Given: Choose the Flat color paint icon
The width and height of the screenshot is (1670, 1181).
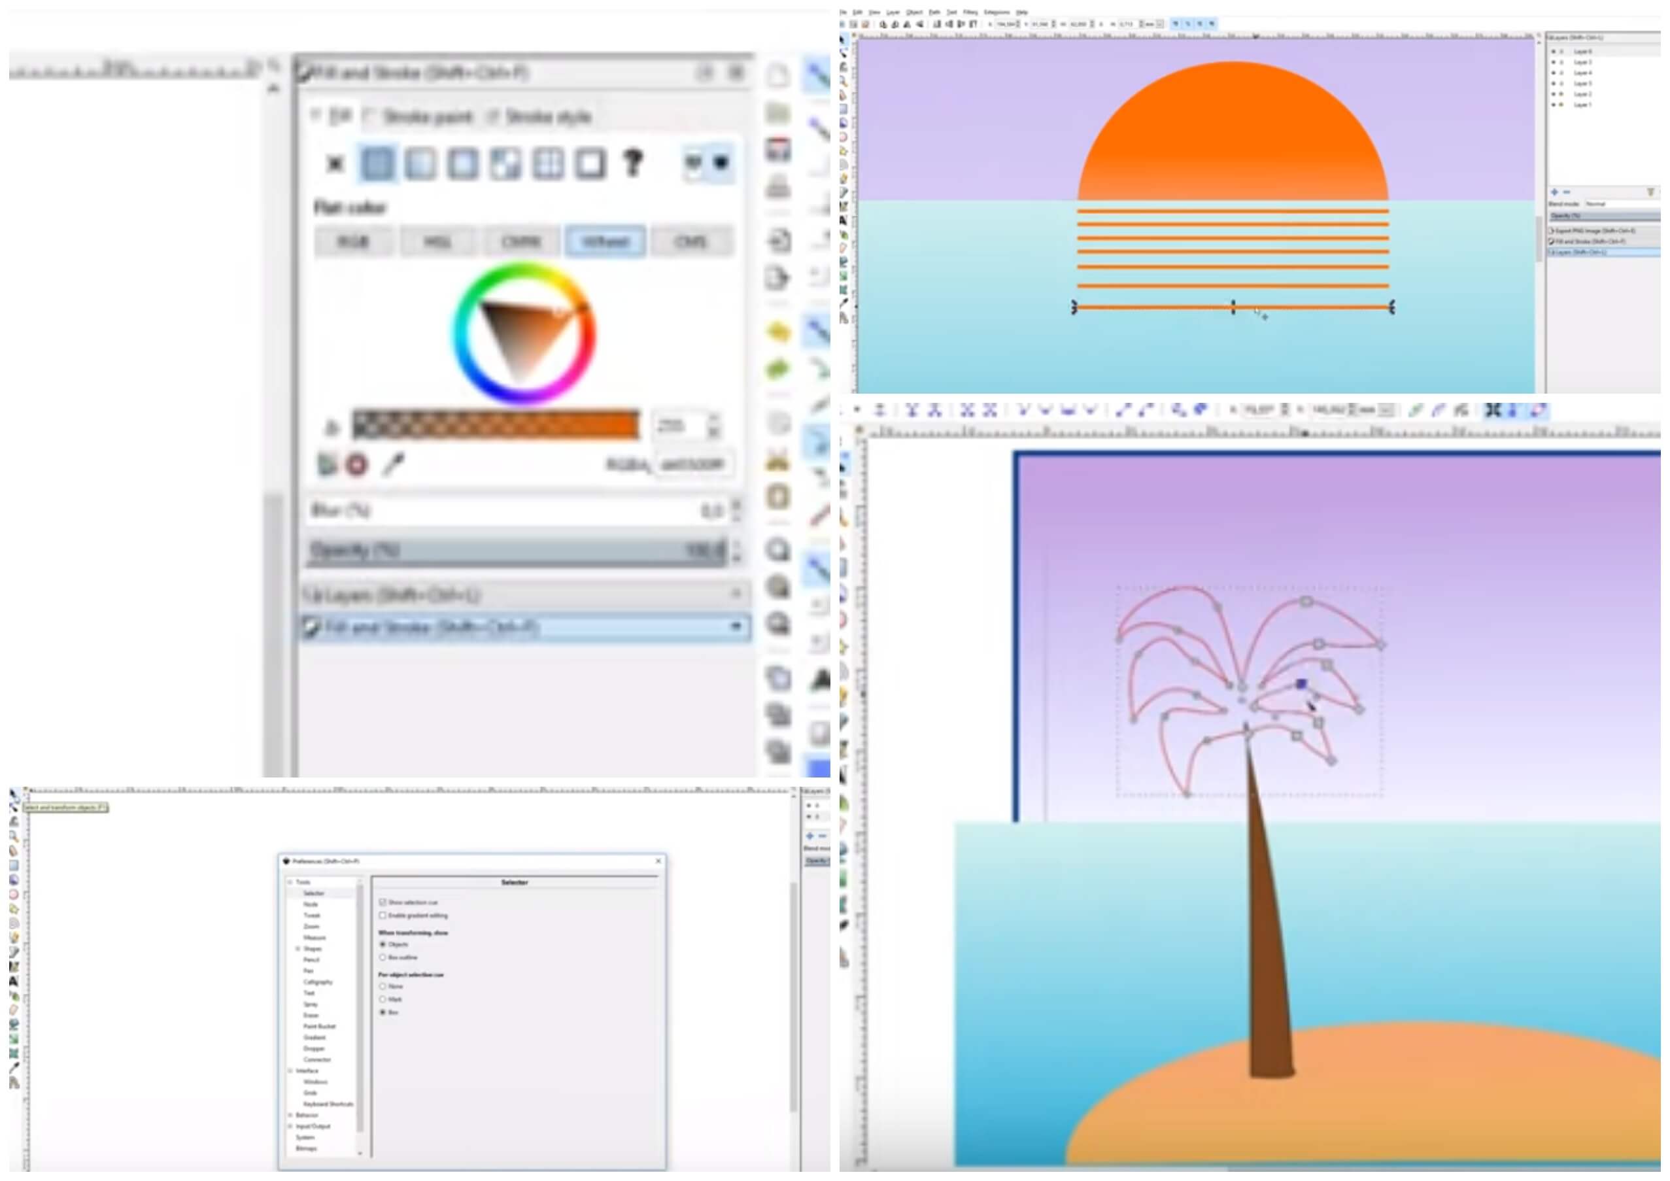Looking at the screenshot, I should tap(377, 163).
